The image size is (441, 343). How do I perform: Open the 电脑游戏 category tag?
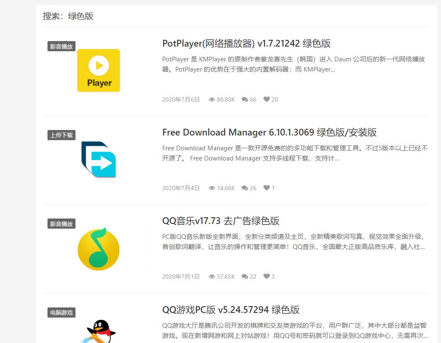pos(61,313)
